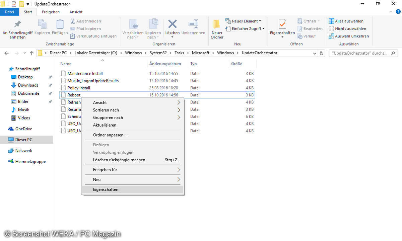The width and height of the screenshot is (402, 241).
Task: Go up one folder level arrow
Action: (32, 53)
